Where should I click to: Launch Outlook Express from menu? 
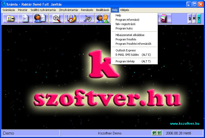(x=134, y=50)
